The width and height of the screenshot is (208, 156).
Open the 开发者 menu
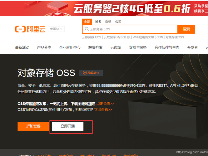192,47
